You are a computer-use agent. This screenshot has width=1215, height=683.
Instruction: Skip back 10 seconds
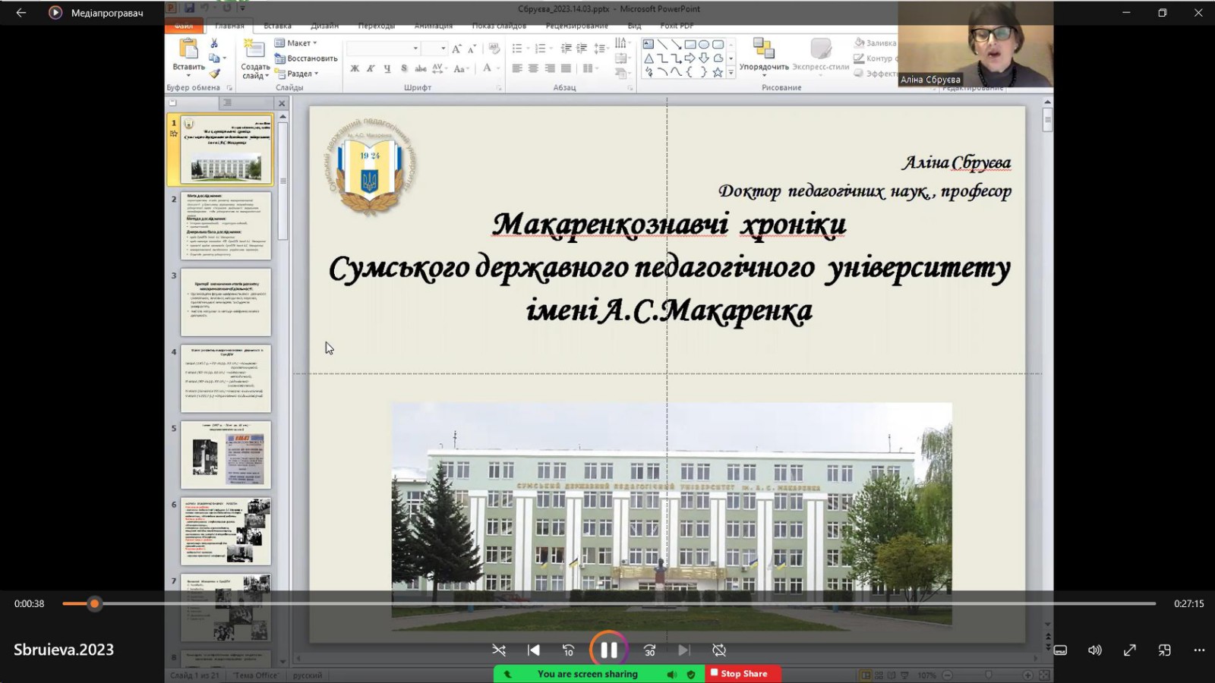click(x=568, y=650)
